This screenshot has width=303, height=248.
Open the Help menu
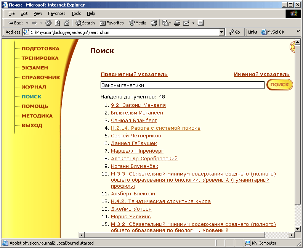pyautogui.click(x=91, y=13)
